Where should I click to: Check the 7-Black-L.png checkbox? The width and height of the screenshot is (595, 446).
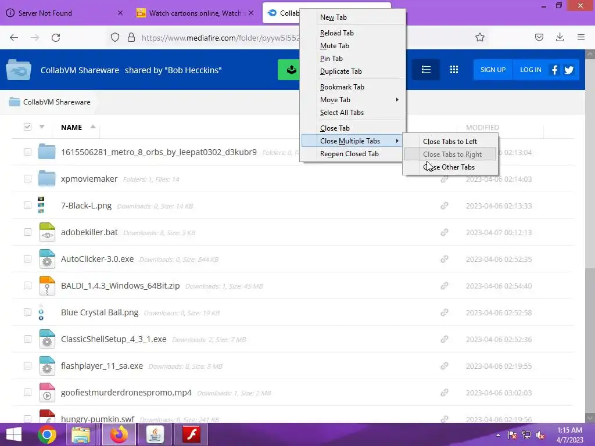point(27,205)
